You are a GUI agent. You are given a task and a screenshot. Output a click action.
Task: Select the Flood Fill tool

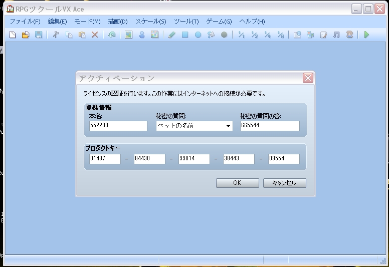[x=211, y=35]
